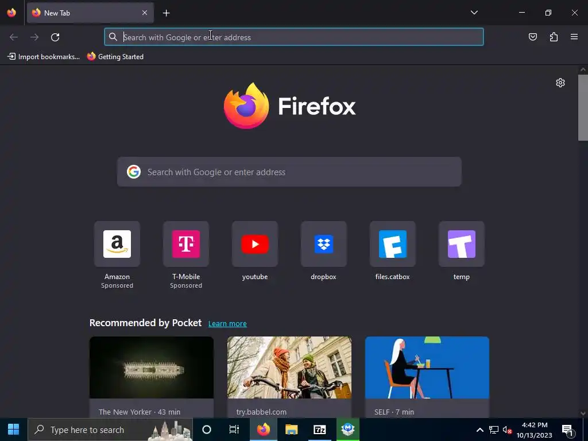The width and height of the screenshot is (588, 441).
Task: Go forward with the forward arrow
Action: (x=34, y=37)
